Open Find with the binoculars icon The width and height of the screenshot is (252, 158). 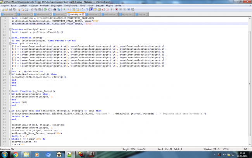coord(55,9)
